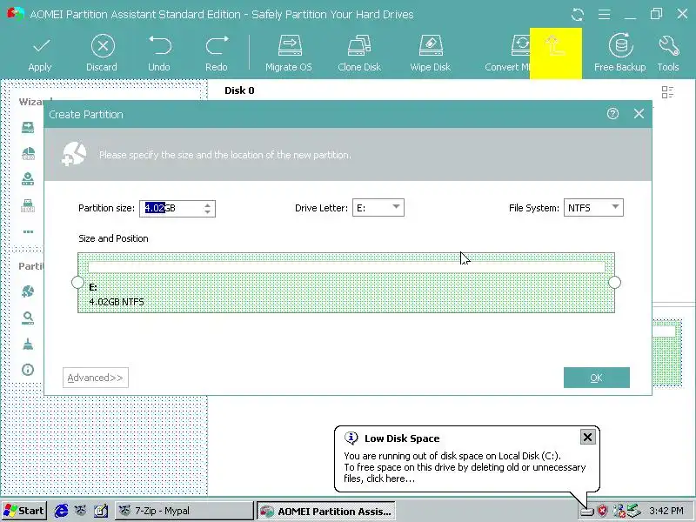Click the right partition resize handle
This screenshot has height=522, width=696.
(x=615, y=282)
